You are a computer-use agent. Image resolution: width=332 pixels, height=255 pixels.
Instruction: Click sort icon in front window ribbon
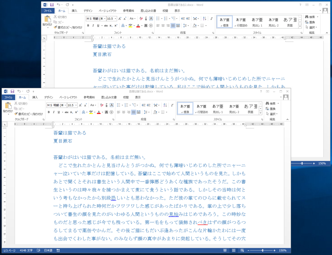[x=165, y=105]
